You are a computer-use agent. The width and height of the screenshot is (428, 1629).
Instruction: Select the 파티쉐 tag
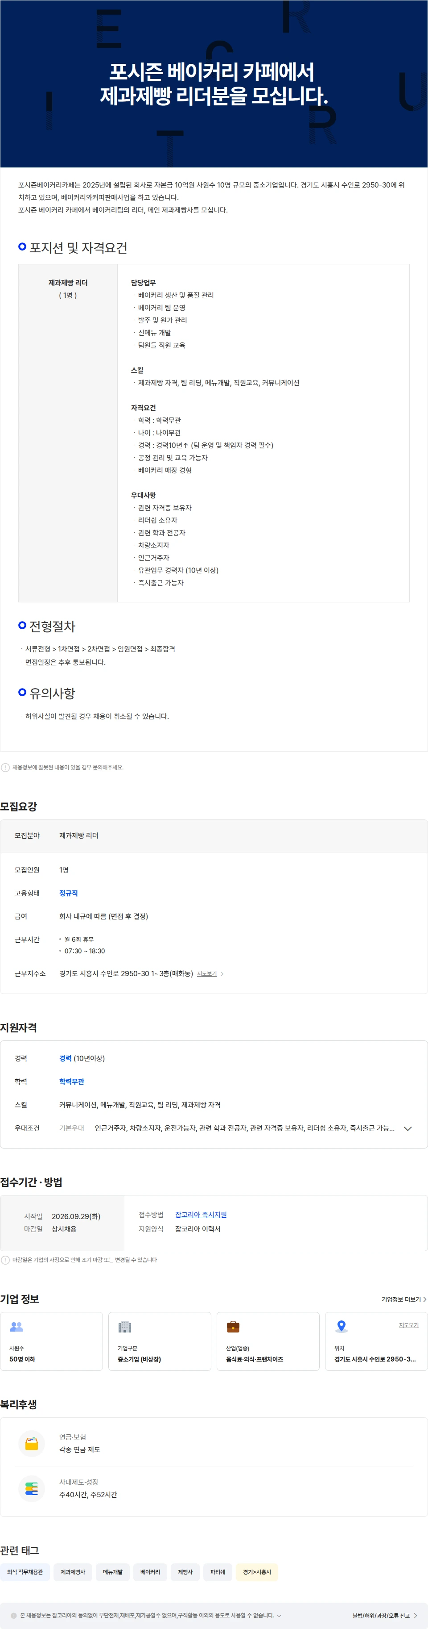pyautogui.click(x=218, y=1571)
